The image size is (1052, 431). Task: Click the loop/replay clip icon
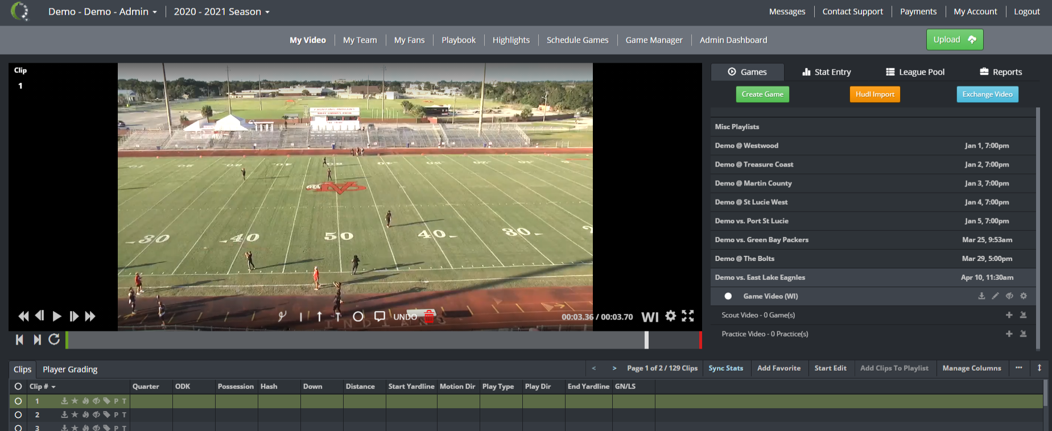[x=54, y=339]
